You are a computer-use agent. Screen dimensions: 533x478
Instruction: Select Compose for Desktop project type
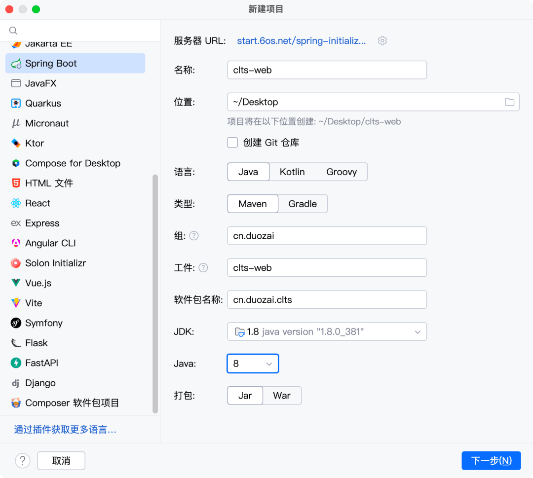[75, 163]
